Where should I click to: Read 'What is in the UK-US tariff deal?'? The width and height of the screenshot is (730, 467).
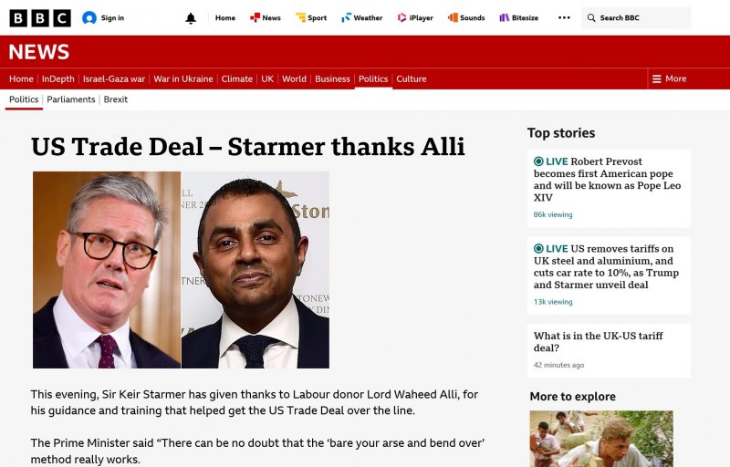599,342
